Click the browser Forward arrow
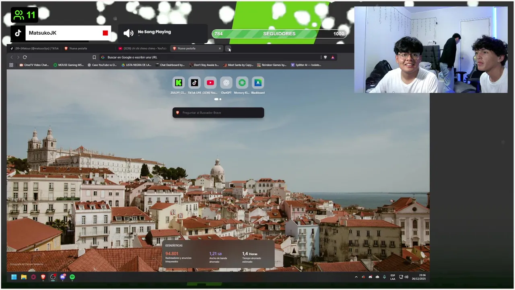515x290 pixels. click(18, 57)
